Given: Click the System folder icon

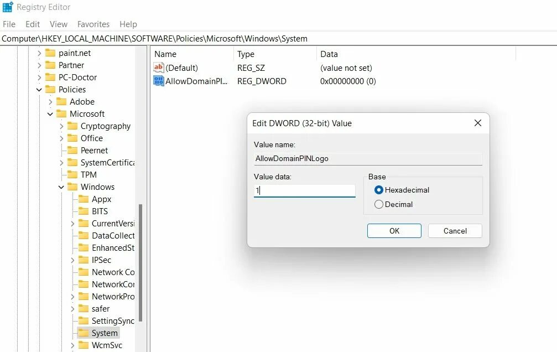Looking at the screenshot, I should point(84,333).
